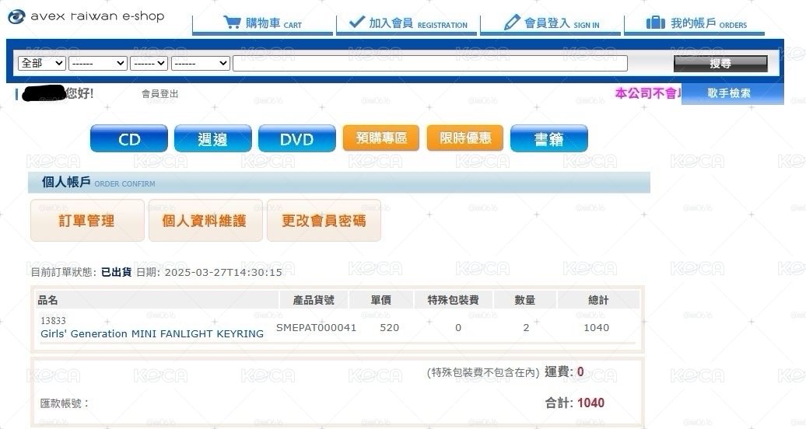This screenshot has height=429, width=806.
Task: Select the 書籍 books category button
Action: (549, 138)
